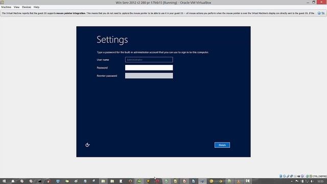
Task: Click the yellow smiley taskbar icon
Action: [211, 181]
